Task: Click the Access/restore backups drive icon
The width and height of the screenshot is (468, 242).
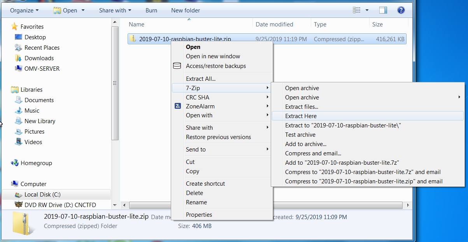Action: coord(177,66)
